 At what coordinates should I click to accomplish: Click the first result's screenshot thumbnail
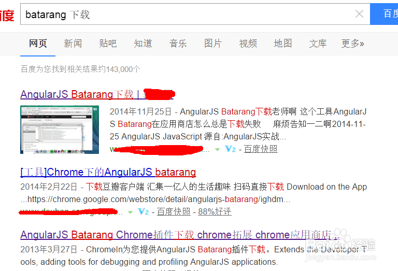60,130
